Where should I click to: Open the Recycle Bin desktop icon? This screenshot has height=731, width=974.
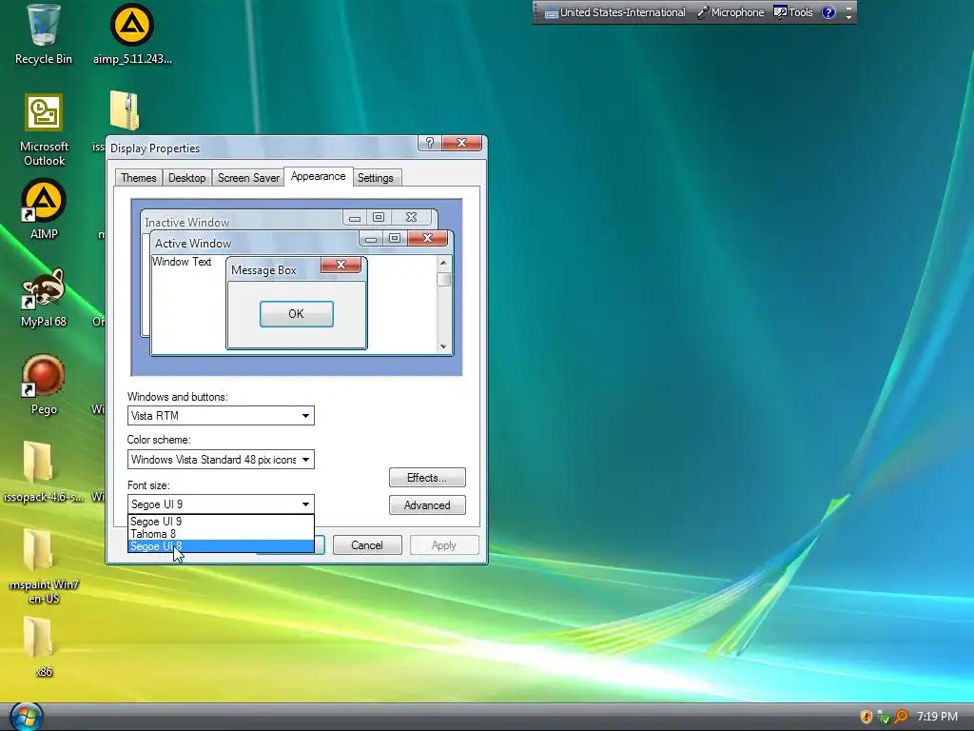44,34
